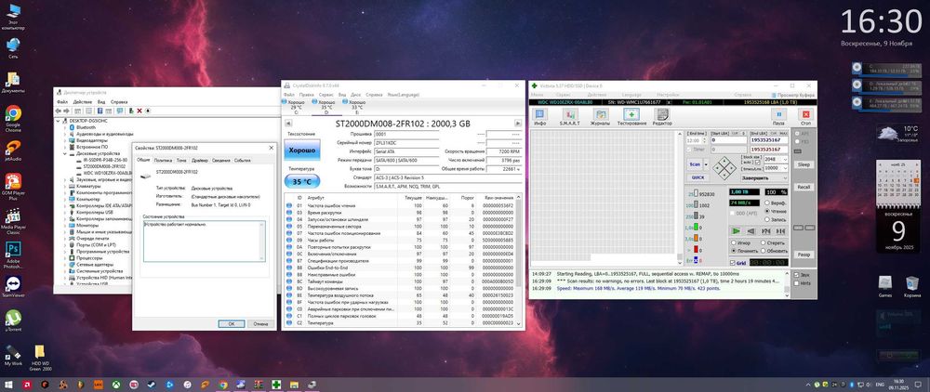
Task: Switch to the Политика tab in properties dialog
Action: pyautogui.click(x=163, y=160)
